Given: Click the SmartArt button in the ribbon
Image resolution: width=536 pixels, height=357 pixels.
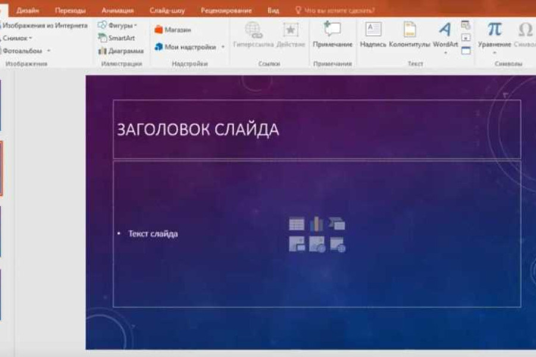Looking at the screenshot, I should [x=117, y=38].
